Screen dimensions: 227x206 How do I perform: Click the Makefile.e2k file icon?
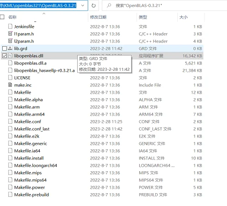point(10,136)
